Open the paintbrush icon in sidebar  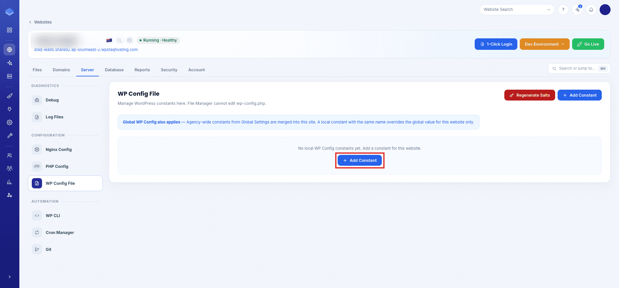[x=9, y=96]
